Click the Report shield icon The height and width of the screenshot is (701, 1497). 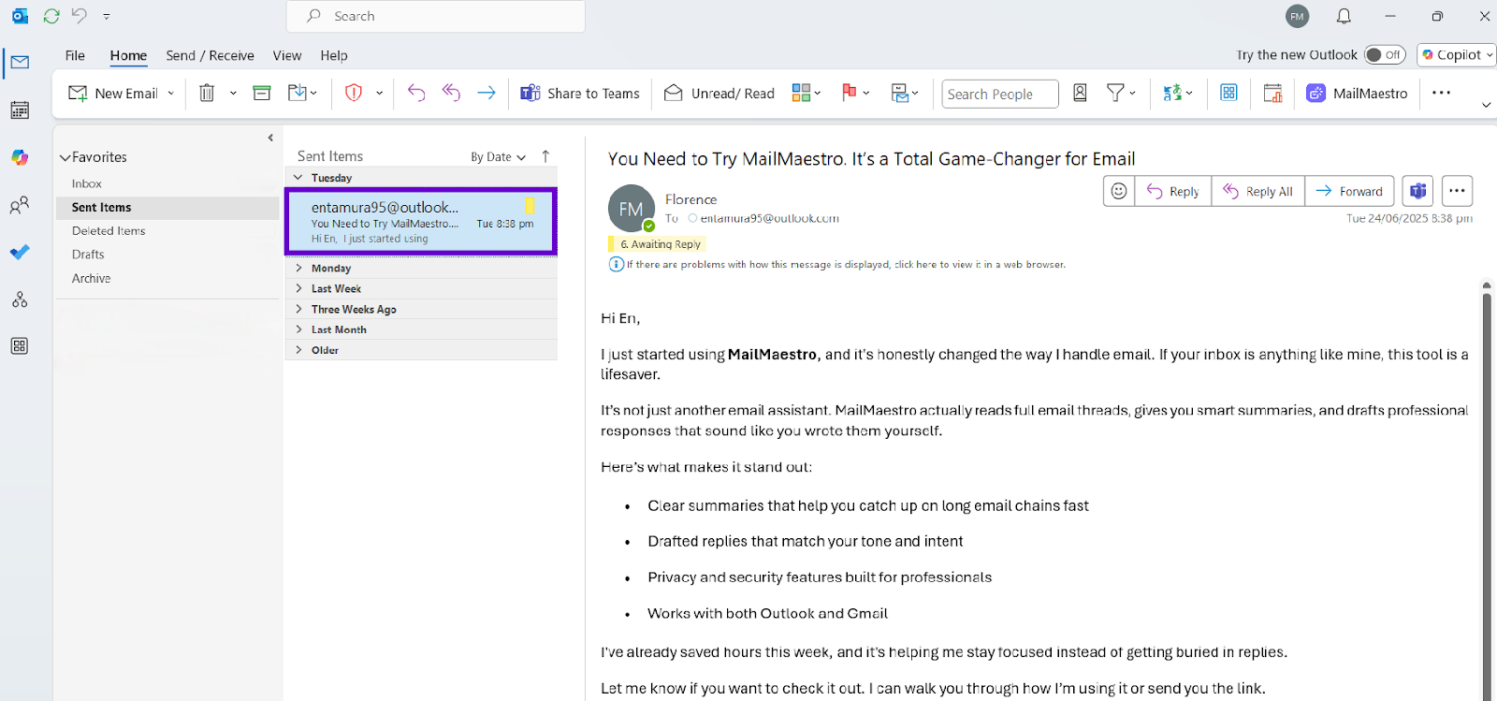pos(354,93)
